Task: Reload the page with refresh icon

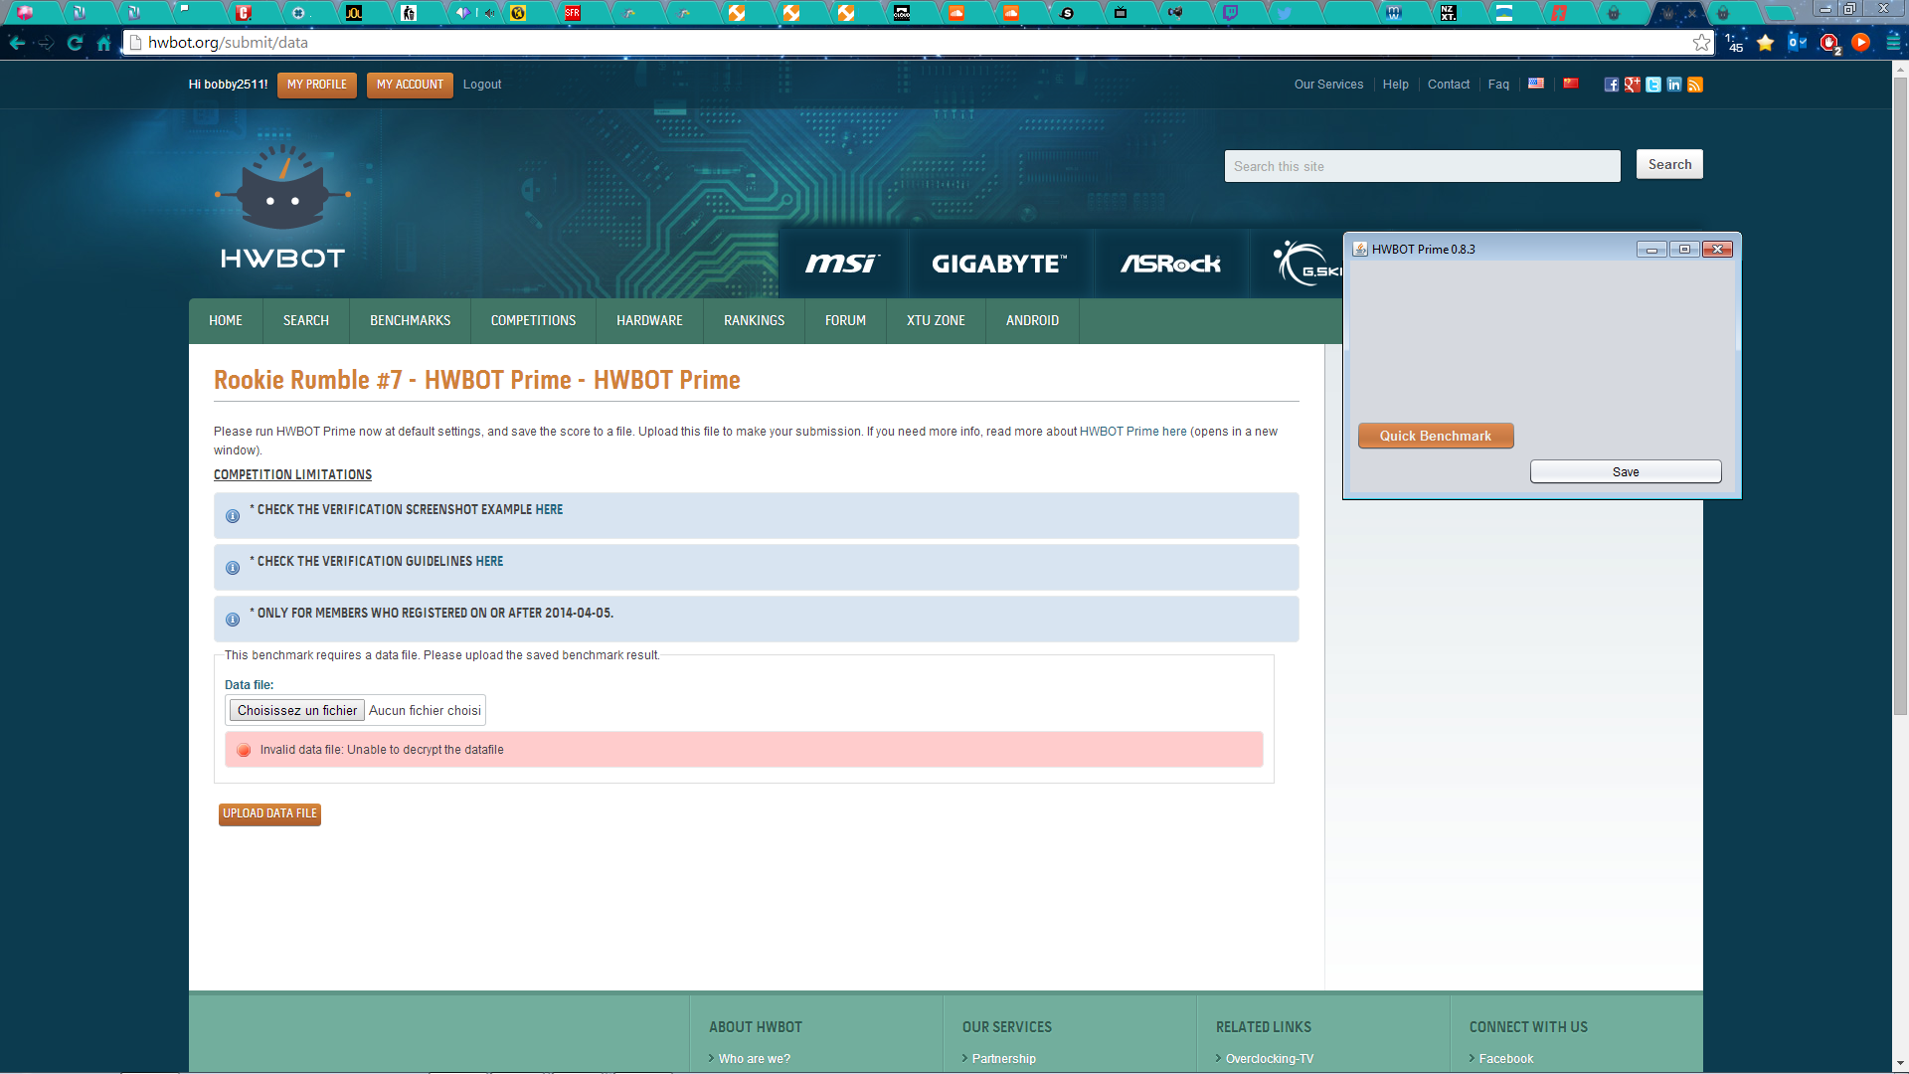Action: pos(75,43)
